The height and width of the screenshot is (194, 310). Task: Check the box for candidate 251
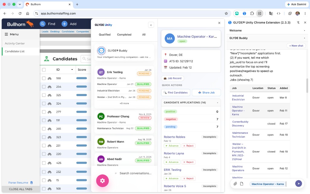click(x=44, y=145)
